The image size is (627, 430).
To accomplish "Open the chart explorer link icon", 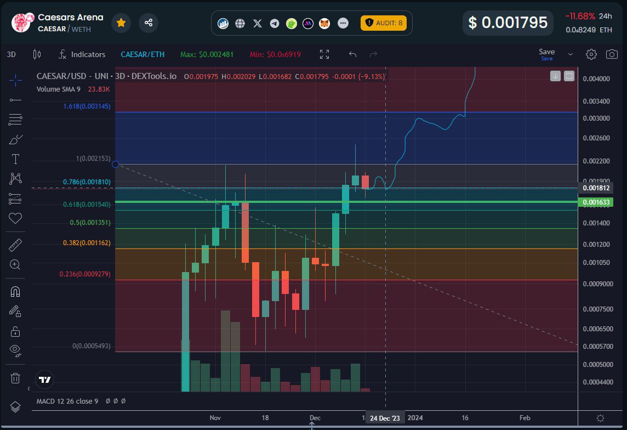I will pos(223,23).
